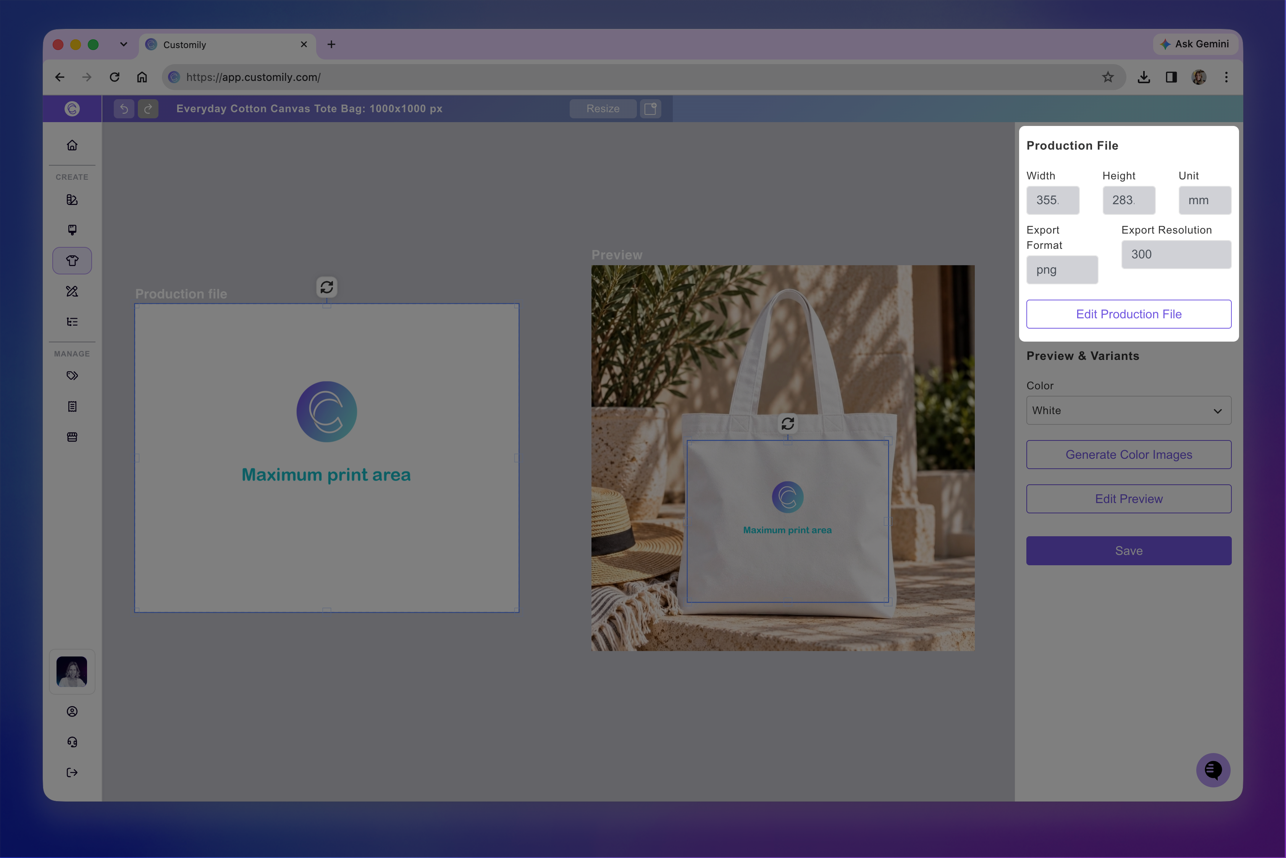Image resolution: width=1286 pixels, height=858 pixels.
Task: Open the t-shirt products icon in sidebar
Action: pos(72,260)
